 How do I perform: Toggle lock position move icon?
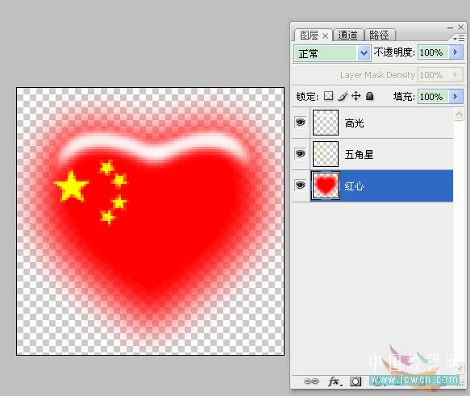coord(356,96)
